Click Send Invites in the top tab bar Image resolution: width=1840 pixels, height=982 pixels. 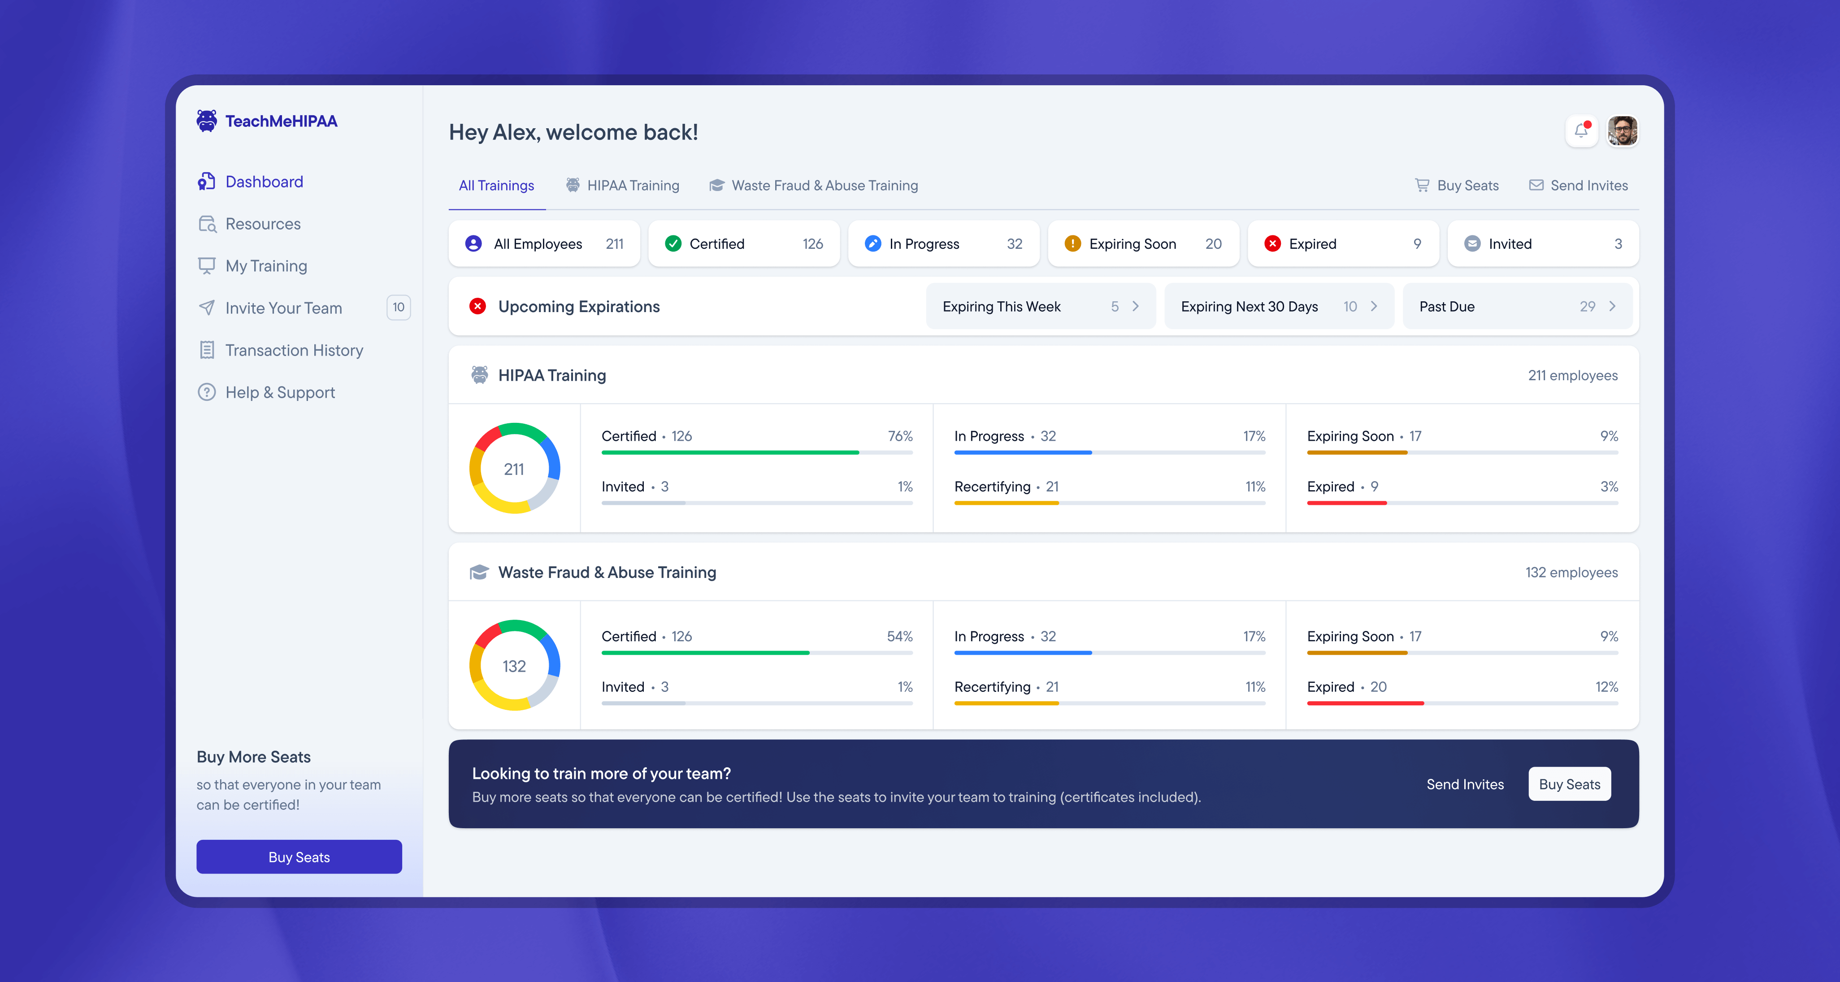1579,186
